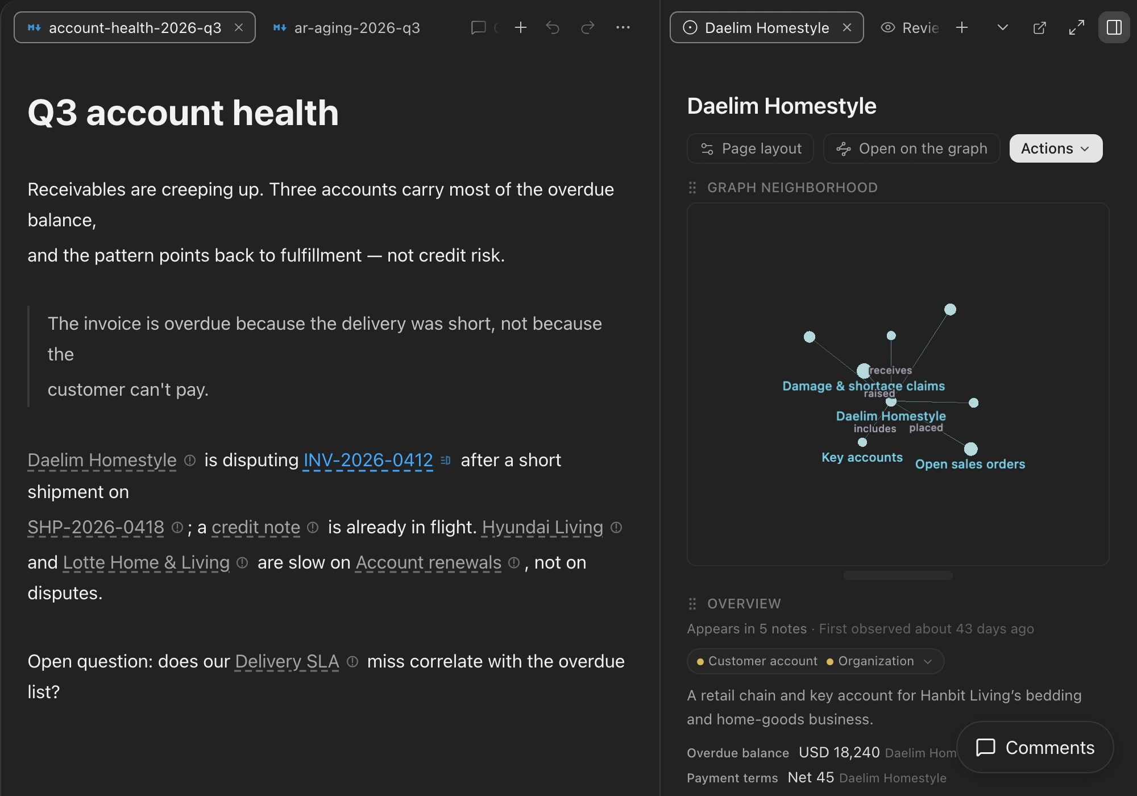
Task: Open the credit note link
Action: (256, 527)
